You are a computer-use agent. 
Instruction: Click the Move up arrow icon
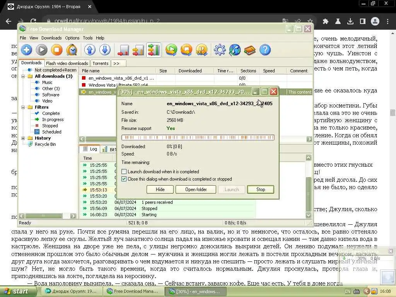[x=90, y=50]
